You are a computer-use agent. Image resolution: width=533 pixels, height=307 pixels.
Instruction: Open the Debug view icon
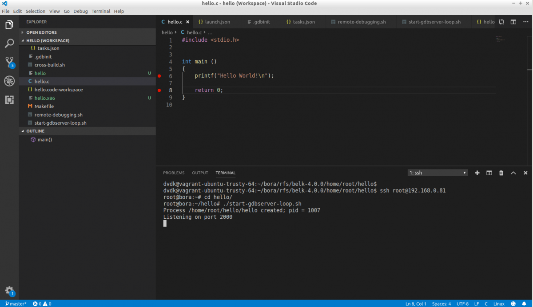9,81
